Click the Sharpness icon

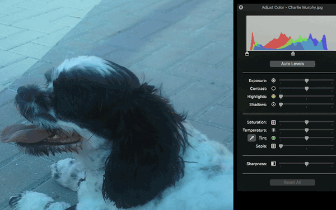click(x=273, y=164)
